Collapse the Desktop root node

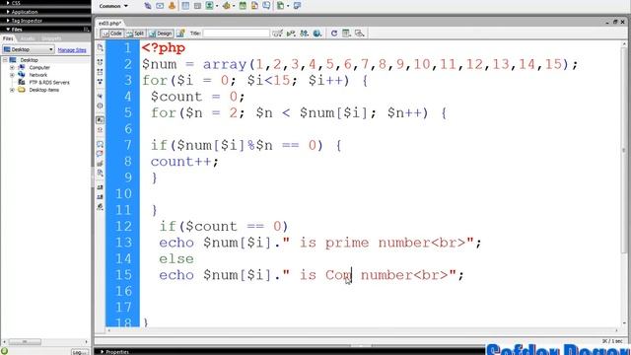(x=5, y=60)
